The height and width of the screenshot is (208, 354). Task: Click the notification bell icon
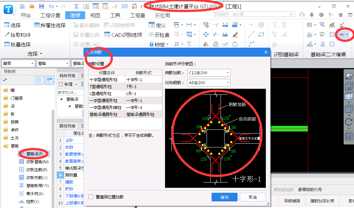click(311, 15)
